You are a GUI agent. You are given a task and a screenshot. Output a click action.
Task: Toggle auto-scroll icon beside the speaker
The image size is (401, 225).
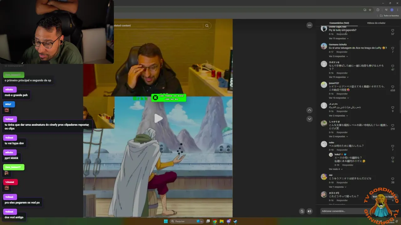pyautogui.click(x=302, y=211)
